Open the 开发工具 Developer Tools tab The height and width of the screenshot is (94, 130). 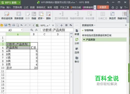coord(64,8)
